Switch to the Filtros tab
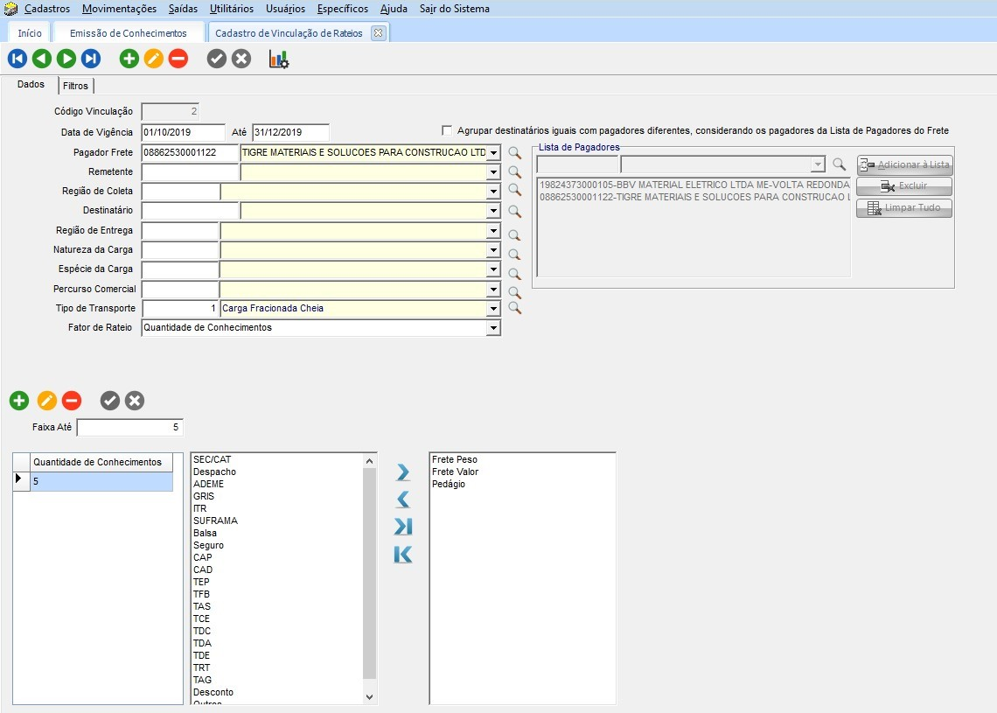The image size is (997, 713). click(75, 86)
